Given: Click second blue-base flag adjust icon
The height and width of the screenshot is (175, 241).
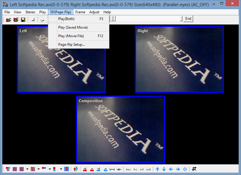Looking at the screenshot, I should coord(106,169).
